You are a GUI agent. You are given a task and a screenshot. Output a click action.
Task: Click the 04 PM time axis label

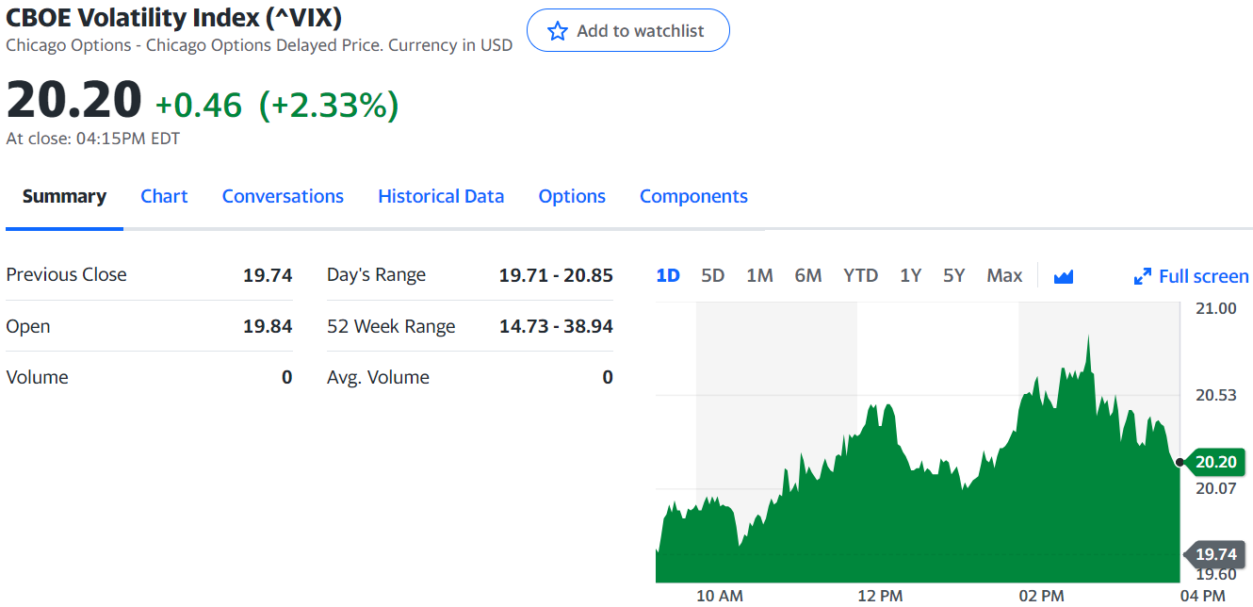pyautogui.click(x=1203, y=596)
